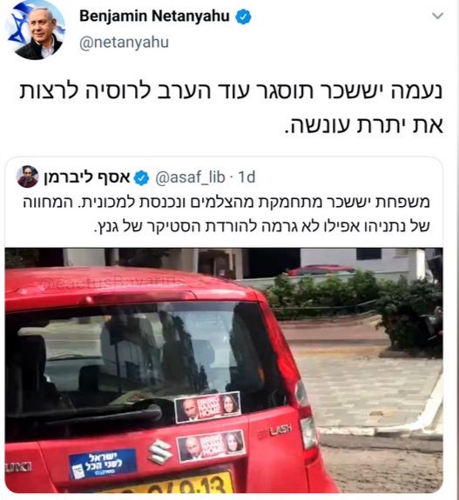Click the Benjamin Netanyahu display name
Viewport: 459px width, 500px height.
coord(154,16)
